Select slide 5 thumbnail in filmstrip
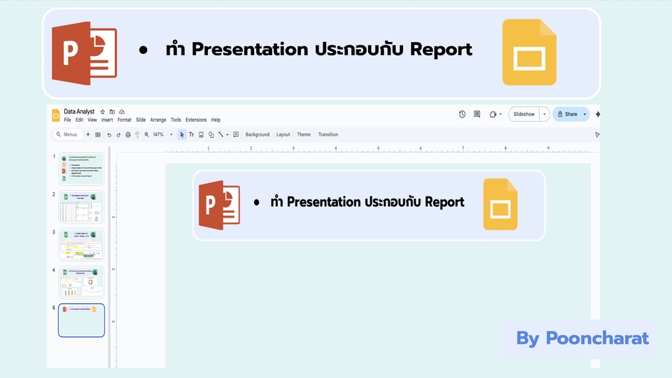 click(81, 320)
